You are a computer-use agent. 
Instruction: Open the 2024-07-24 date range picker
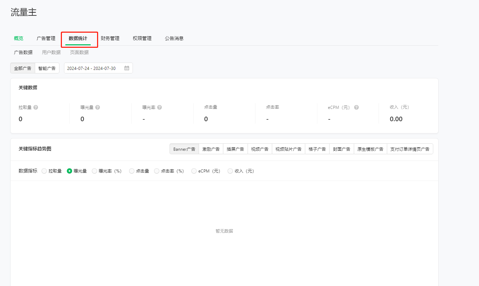(x=91, y=68)
